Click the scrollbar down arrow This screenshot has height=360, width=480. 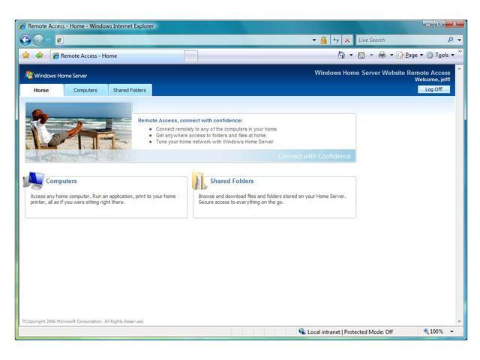point(459,322)
